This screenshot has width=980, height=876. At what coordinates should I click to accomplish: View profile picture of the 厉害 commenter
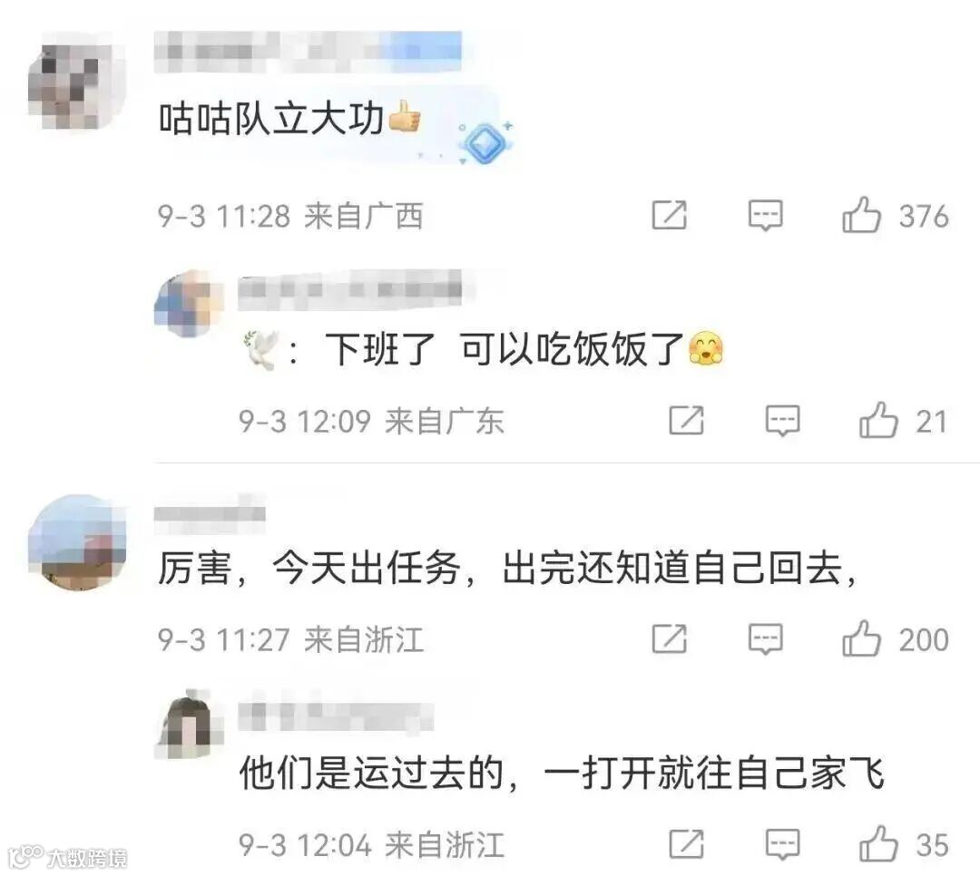click(77, 542)
